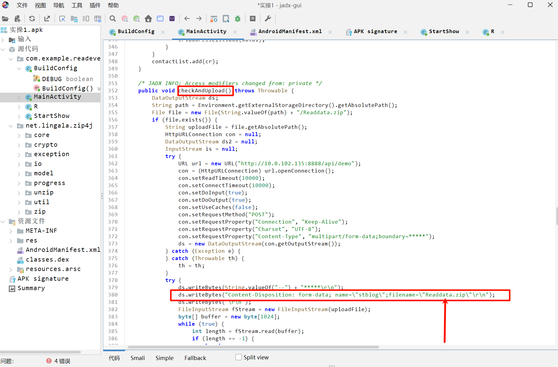Close the BuildConfig tab
Screen dimensions: 558x367
click(x=163, y=32)
